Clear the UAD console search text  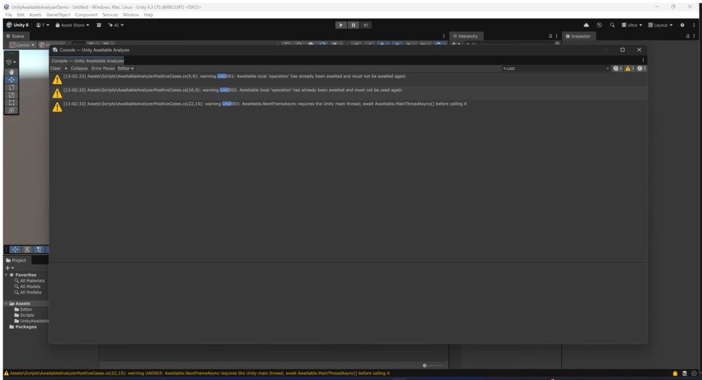(607, 69)
